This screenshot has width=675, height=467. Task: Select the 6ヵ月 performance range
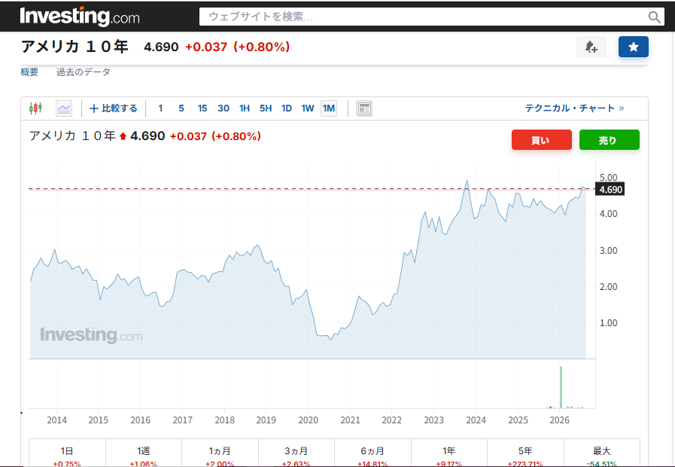tap(372, 453)
